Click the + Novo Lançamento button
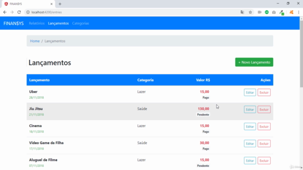The width and height of the screenshot is (303, 170). 254,62
